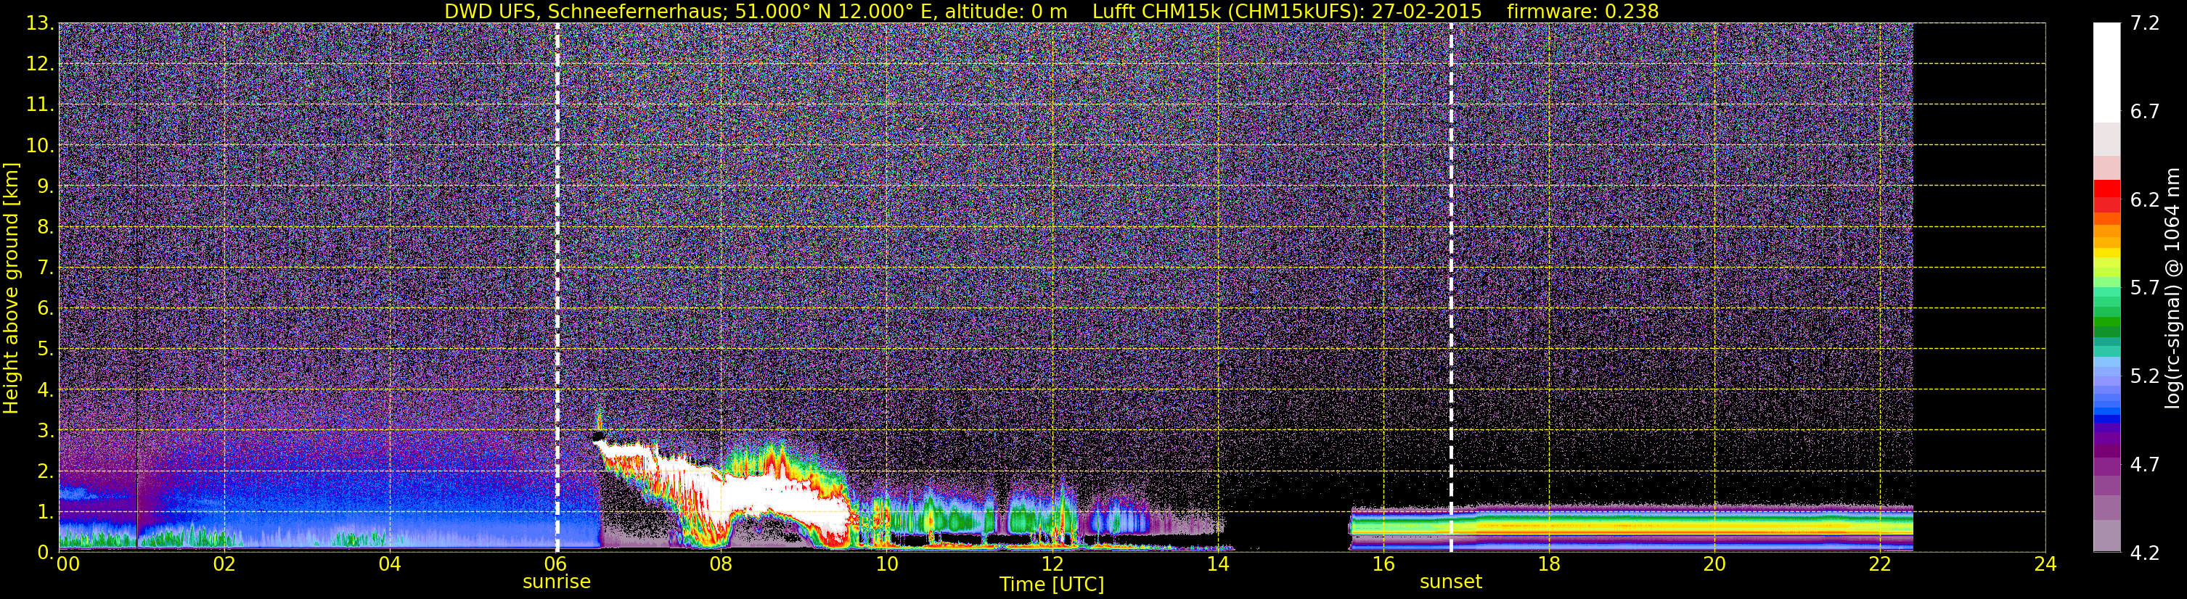Click the y-axis tick label '11.'
The image size is (2187, 599).
pyautogui.click(x=40, y=105)
